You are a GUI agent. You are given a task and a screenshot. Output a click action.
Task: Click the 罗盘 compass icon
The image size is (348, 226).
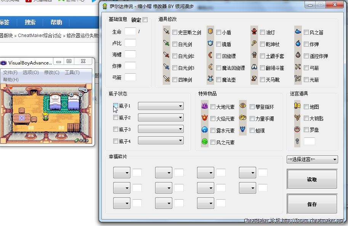tap(297, 129)
